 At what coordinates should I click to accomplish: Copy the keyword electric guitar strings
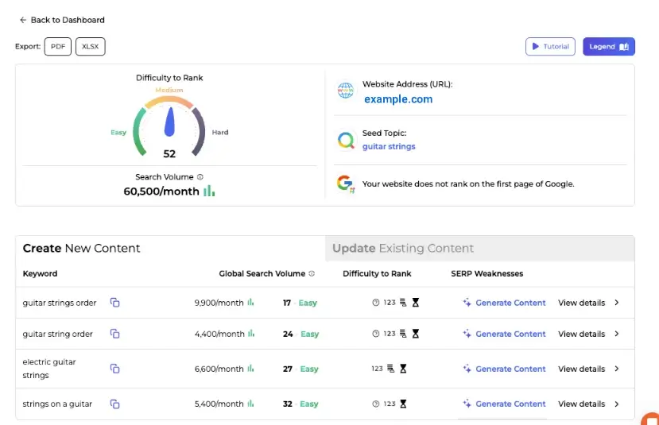pyautogui.click(x=114, y=369)
